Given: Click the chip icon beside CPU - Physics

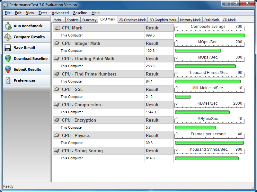Looking at the screenshot, I should pyautogui.click(x=57, y=135).
